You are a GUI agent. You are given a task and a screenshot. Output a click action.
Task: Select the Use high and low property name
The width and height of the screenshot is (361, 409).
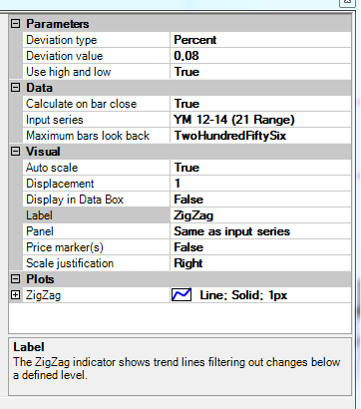click(69, 72)
